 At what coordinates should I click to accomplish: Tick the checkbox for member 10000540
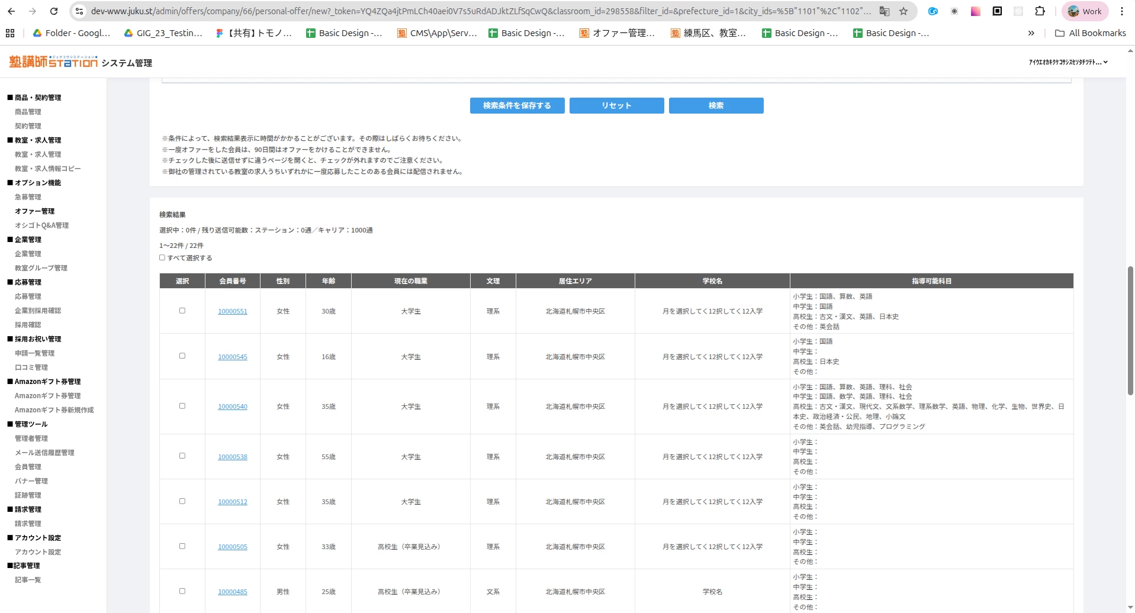coord(182,406)
